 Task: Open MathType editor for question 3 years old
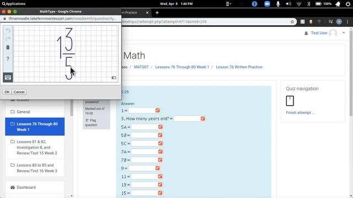(x=203, y=119)
